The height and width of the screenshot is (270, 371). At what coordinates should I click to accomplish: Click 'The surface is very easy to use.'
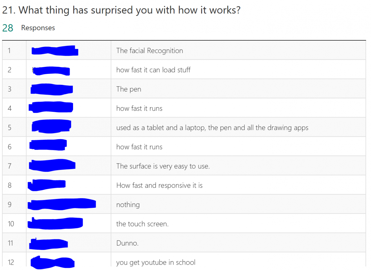(x=163, y=166)
